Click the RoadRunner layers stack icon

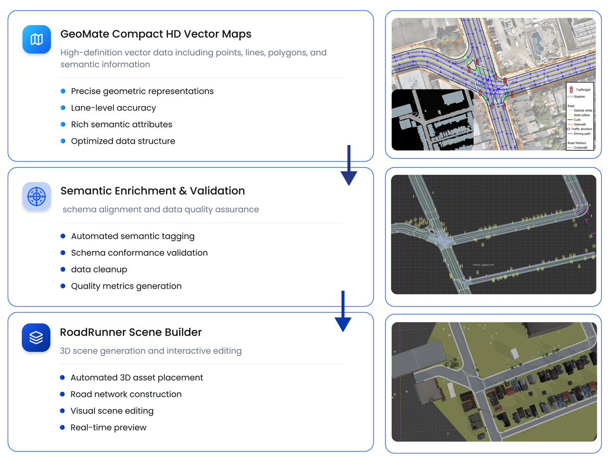[36, 338]
